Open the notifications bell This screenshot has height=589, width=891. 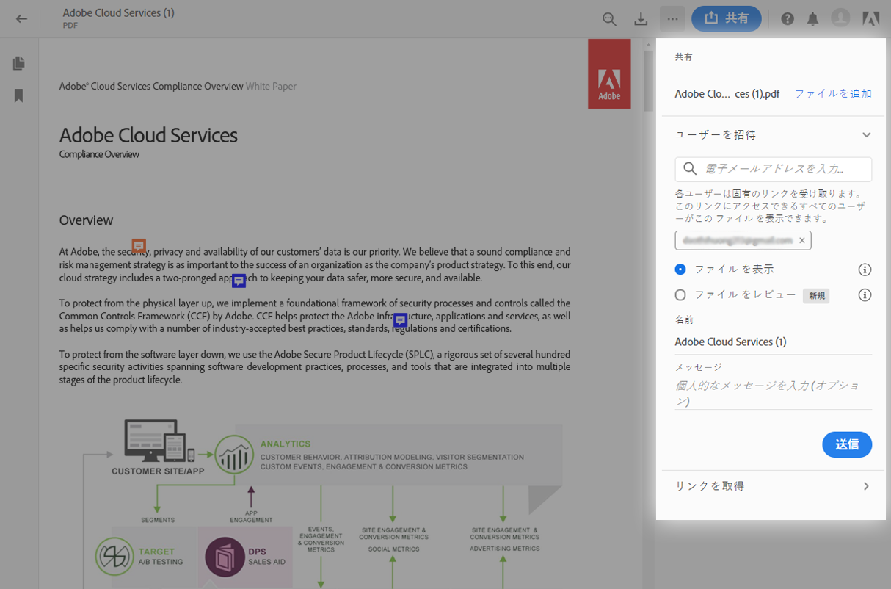[812, 19]
